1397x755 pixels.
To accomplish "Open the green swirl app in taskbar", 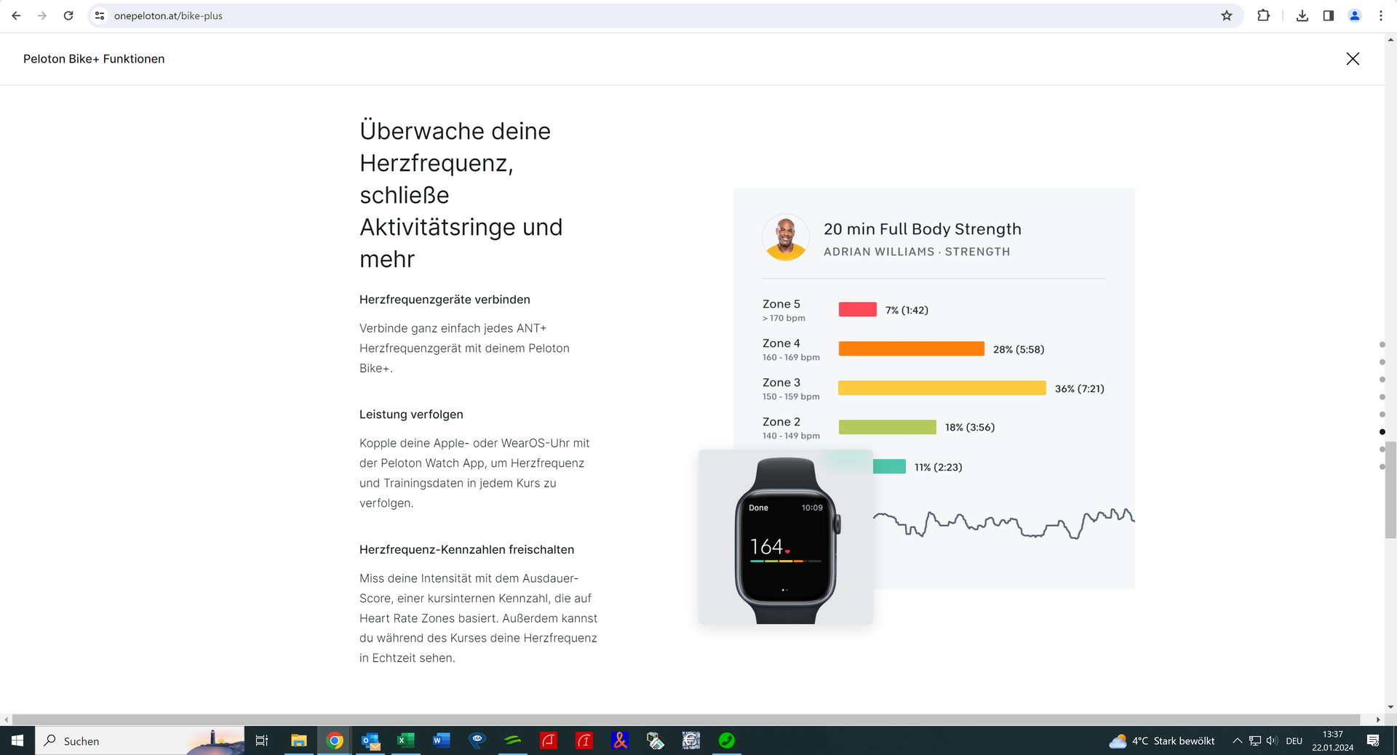I will click(x=513, y=740).
